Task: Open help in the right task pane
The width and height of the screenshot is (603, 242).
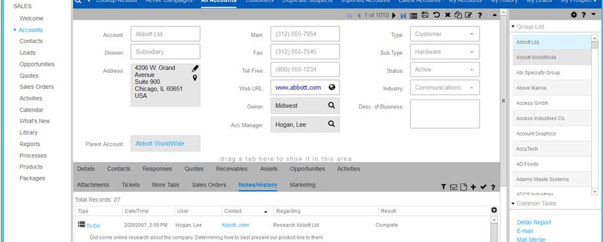Action: point(584,15)
